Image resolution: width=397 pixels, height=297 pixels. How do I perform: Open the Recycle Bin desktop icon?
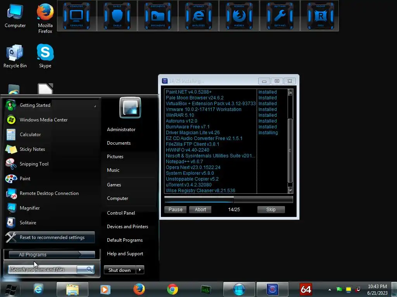point(15,56)
